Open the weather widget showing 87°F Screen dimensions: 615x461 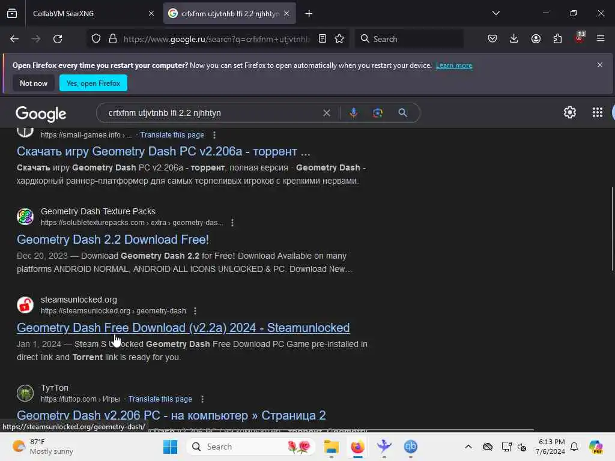pyautogui.click(x=43, y=447)
